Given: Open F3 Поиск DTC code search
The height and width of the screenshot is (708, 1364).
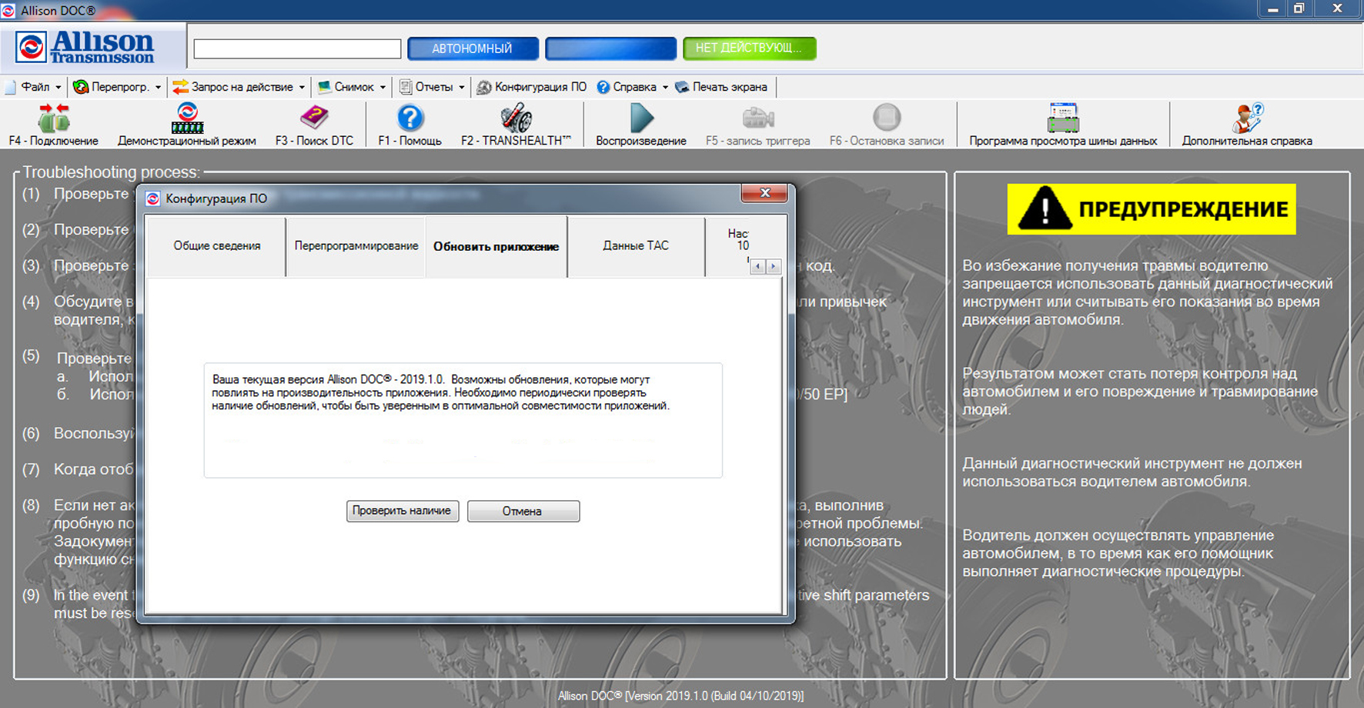Looking at the screenshot, I should coord(314,119).
